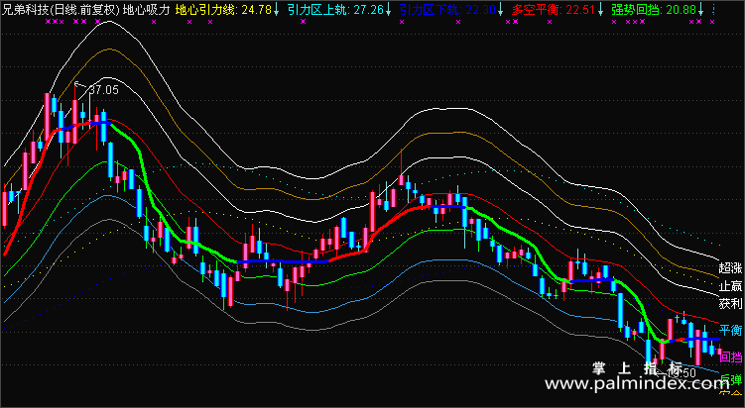Click the 多空平衡: 22.51 readout
Screen dimensions: 745x408
[x=554, y=10]
